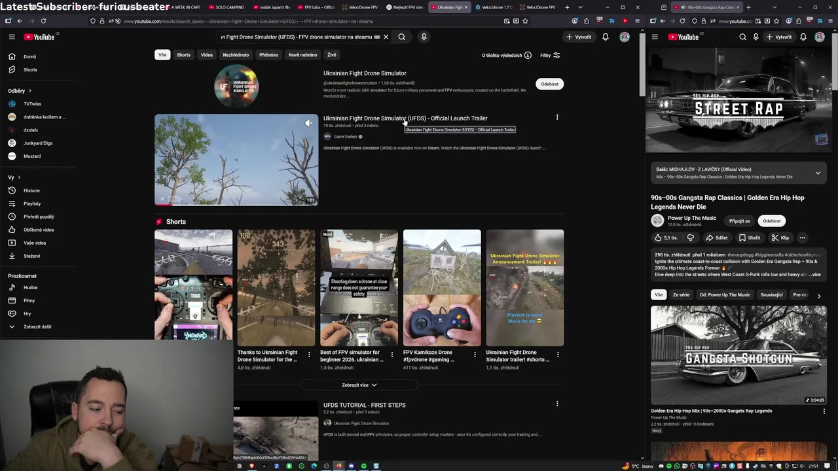Select the Vše filter chip in search results

click(162, 55)
